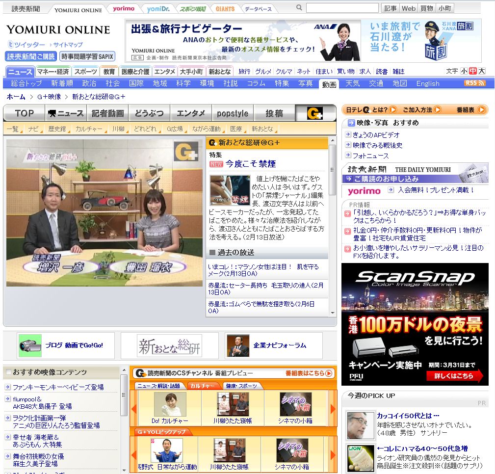Screen dimensions: 495x474
Task: Set text size to small (小)
Action: tap(464, 71)
